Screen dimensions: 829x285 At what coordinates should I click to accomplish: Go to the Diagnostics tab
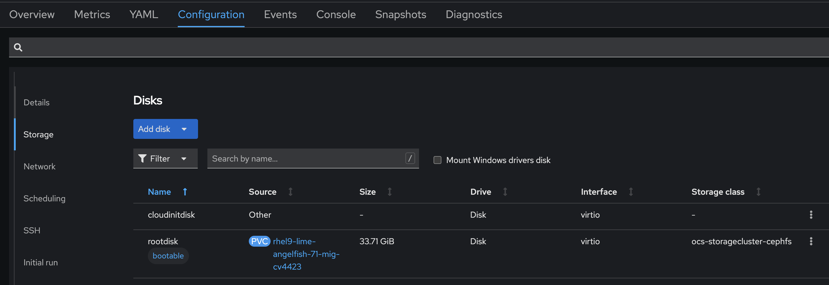click(x=473, y=14)
